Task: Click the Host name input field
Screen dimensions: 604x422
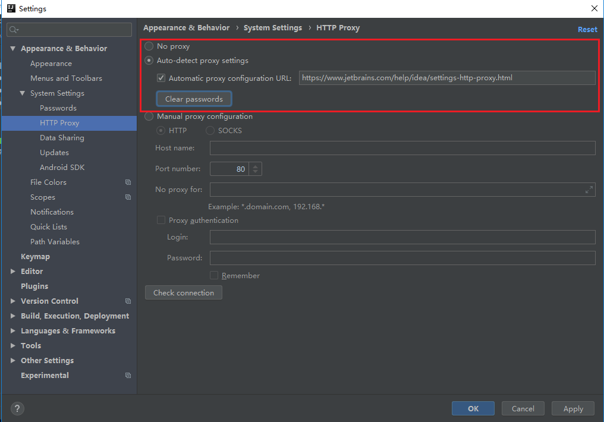Action: (x=402, y=148)
